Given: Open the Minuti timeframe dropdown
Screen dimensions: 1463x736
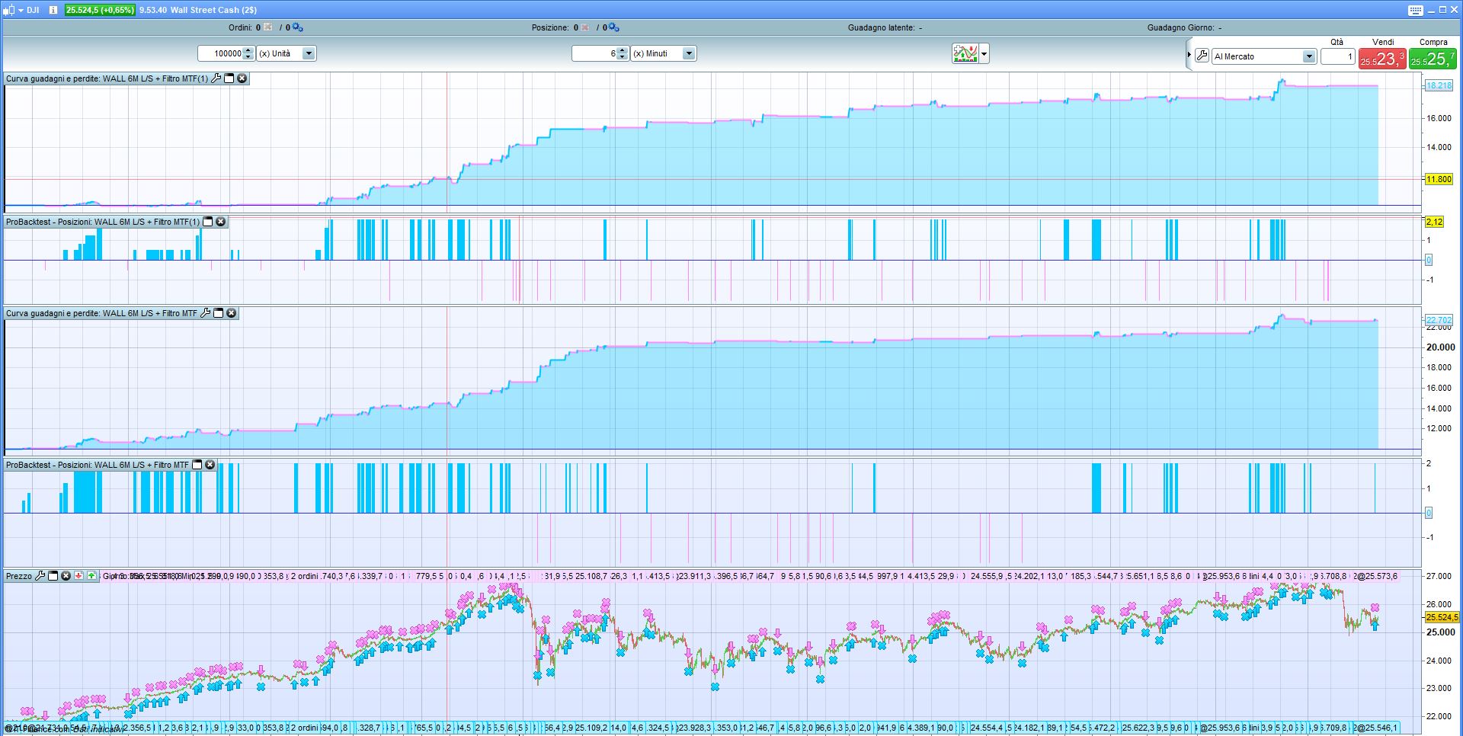Looking at the screenshot, I should point(689,53).
